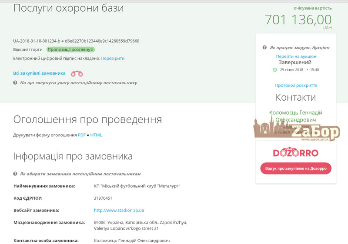Open the HTML form of the announcement
The width and height of the screenshot is (348, 244).
click(x=96, y=135)
